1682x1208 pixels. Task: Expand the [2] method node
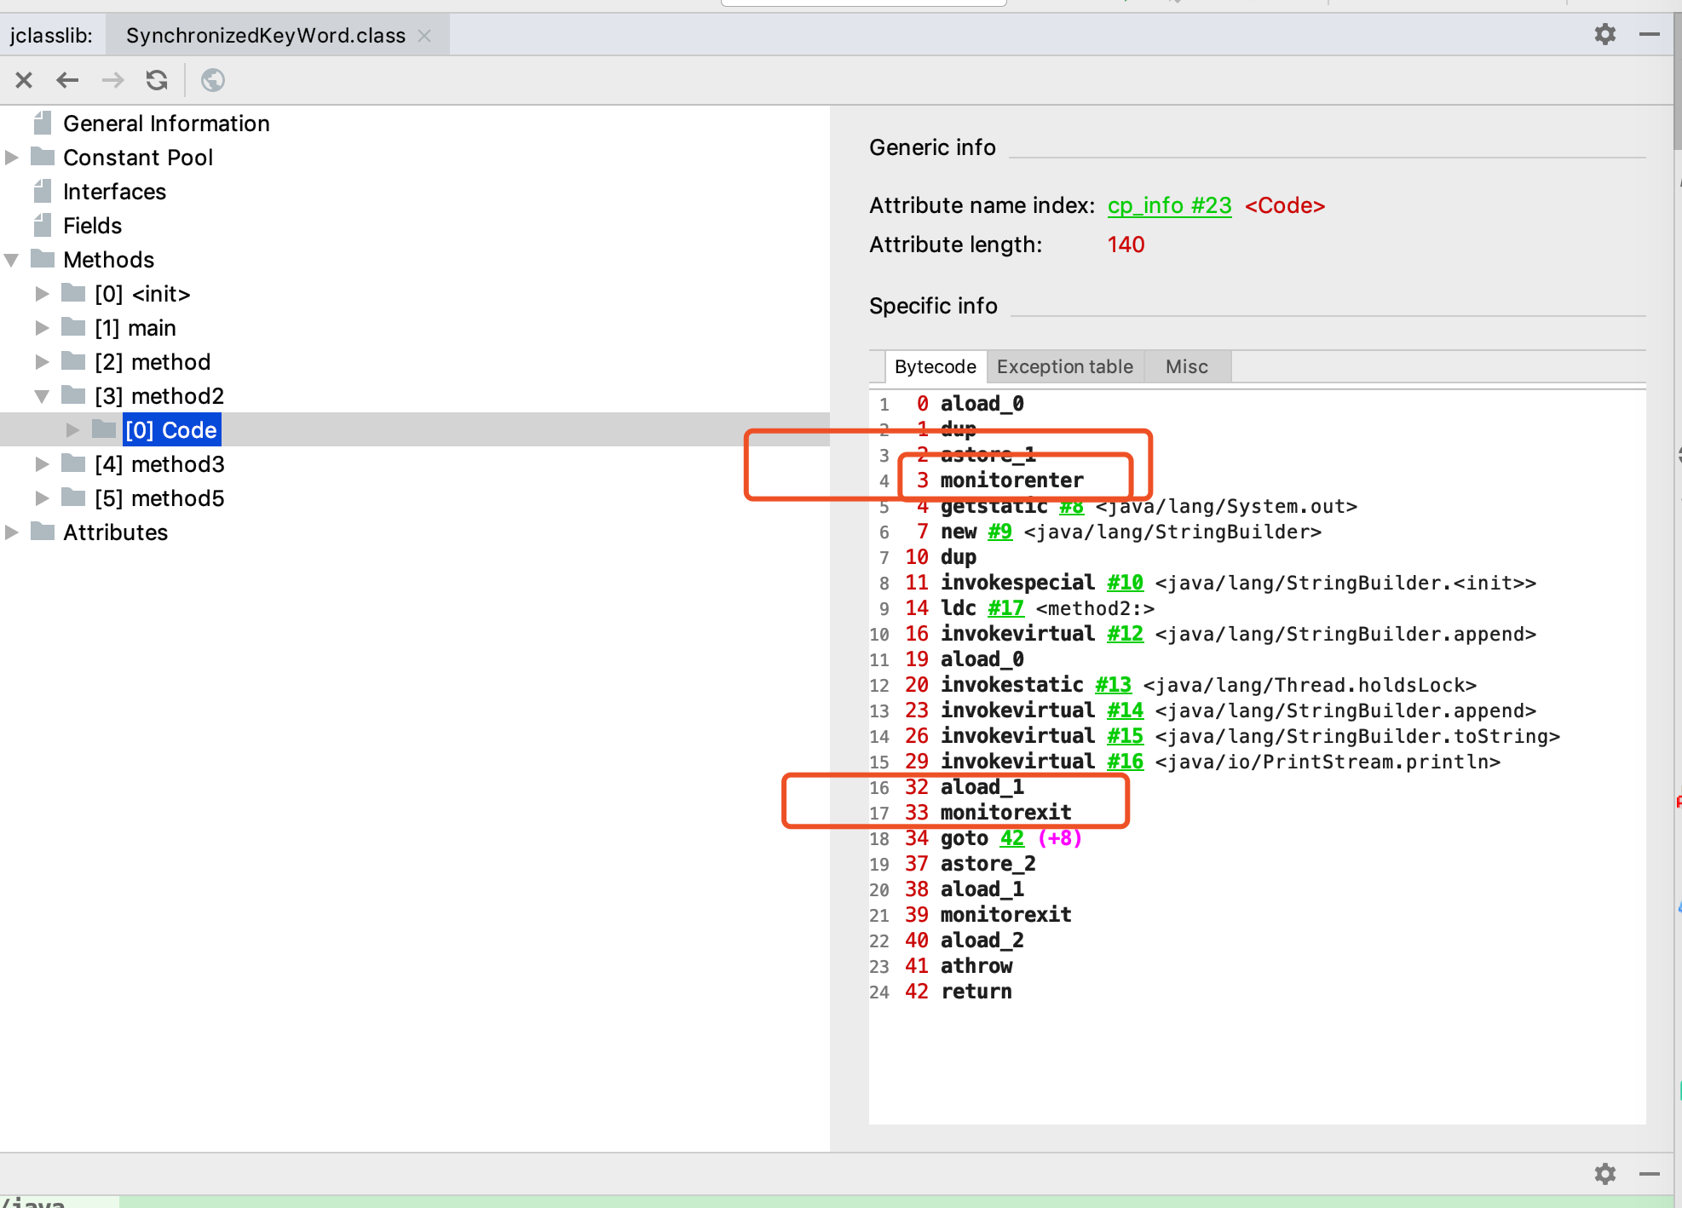(43, 362)
